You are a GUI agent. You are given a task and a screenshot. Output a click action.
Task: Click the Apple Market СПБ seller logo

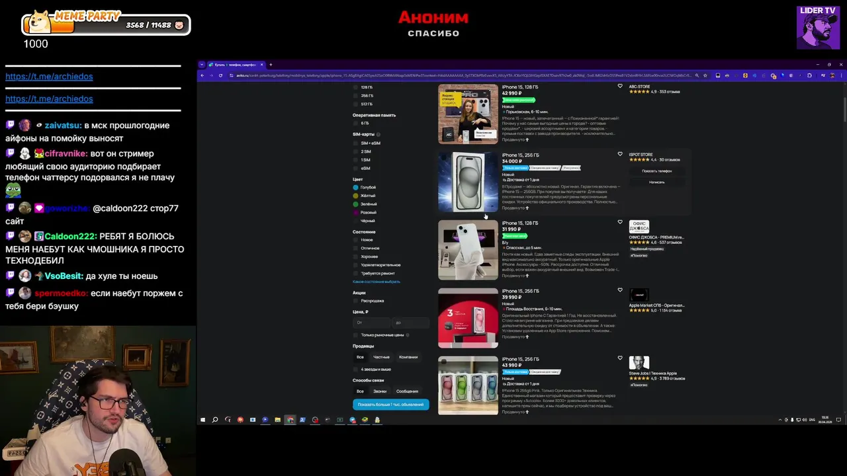point(639,295)
